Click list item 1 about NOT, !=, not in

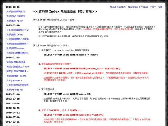point(64,50)
